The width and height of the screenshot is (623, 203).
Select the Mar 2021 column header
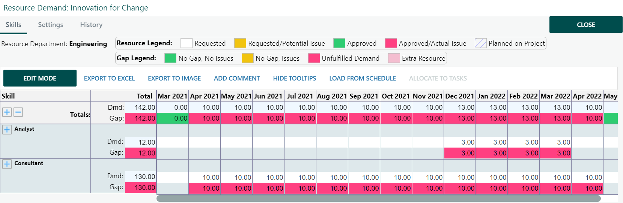tap(173, 96)
